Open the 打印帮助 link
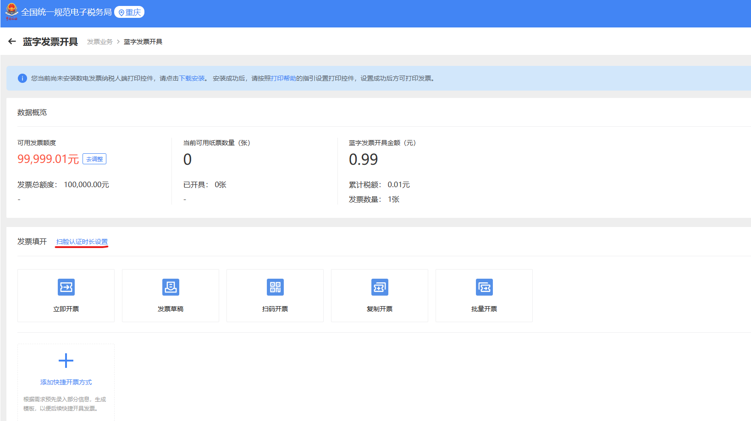Image resolution: width=751 pixels, height=421 pixels. point(283,78)
